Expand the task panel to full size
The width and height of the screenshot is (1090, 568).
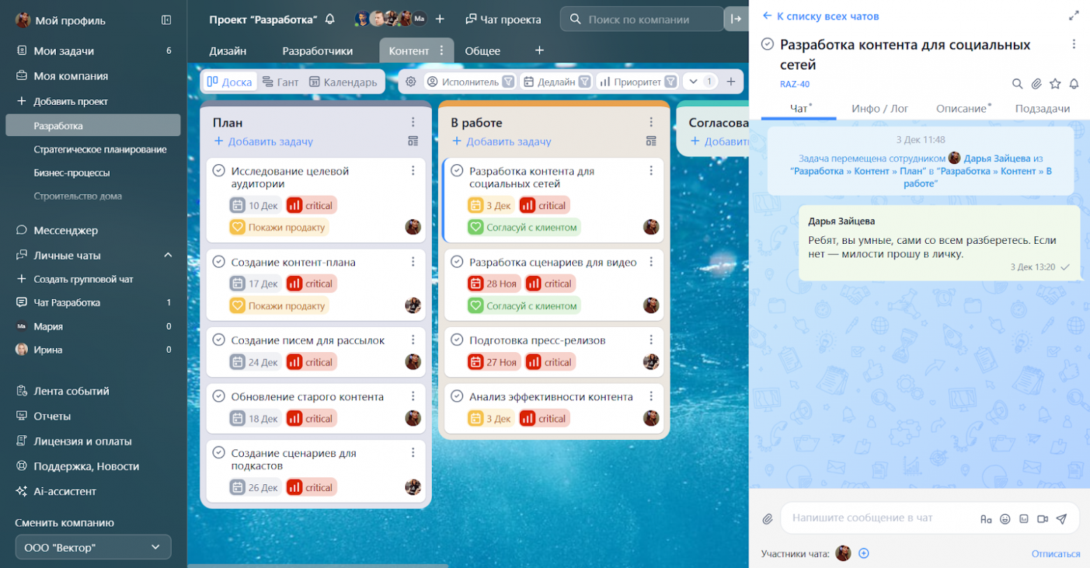pyautogui.click(x=1074, y=15)
